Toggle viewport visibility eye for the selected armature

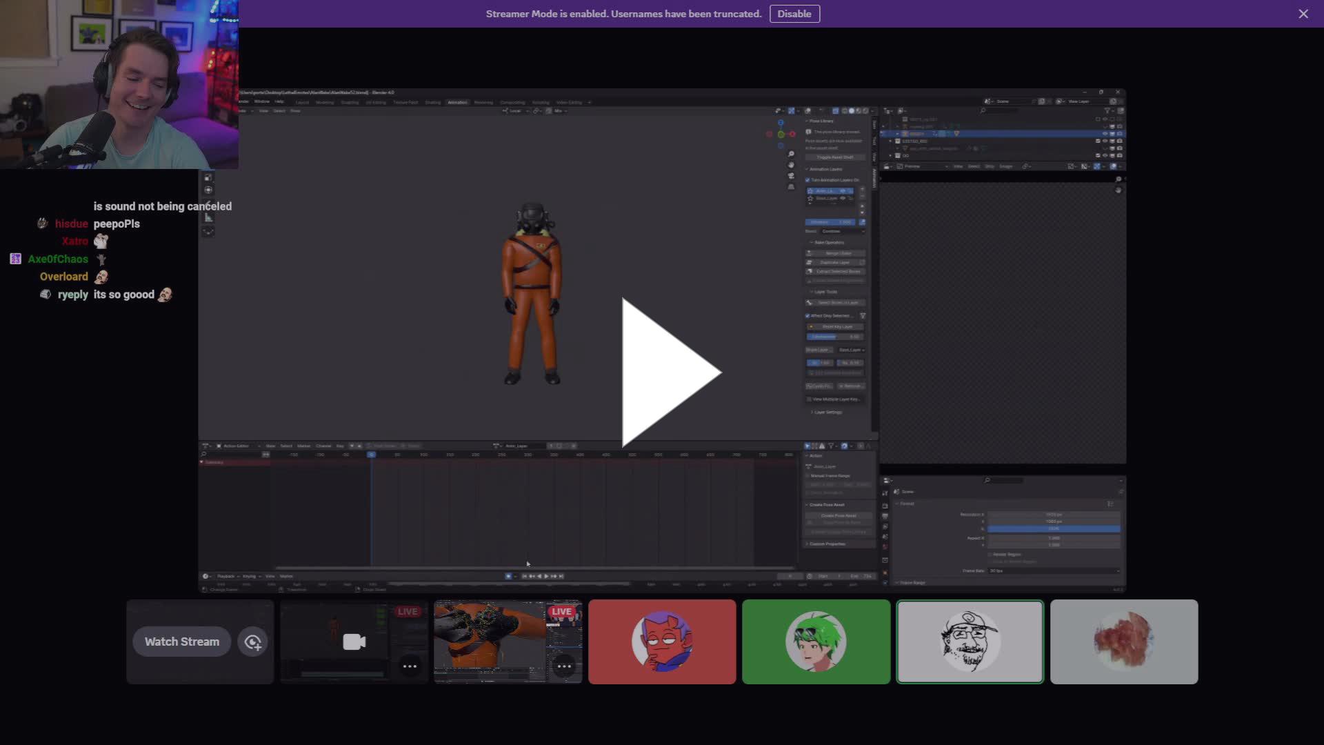[x=1104, y=133]
